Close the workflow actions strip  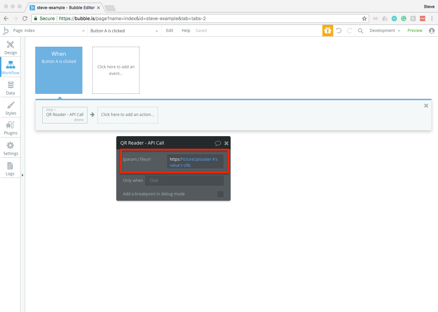click(426, 106)
